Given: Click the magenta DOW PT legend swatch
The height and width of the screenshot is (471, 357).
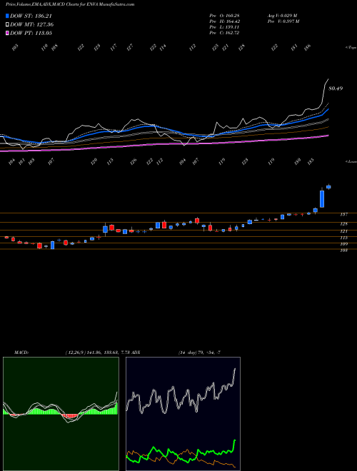Looking at the screenshot, I should [x=7, y=33].
